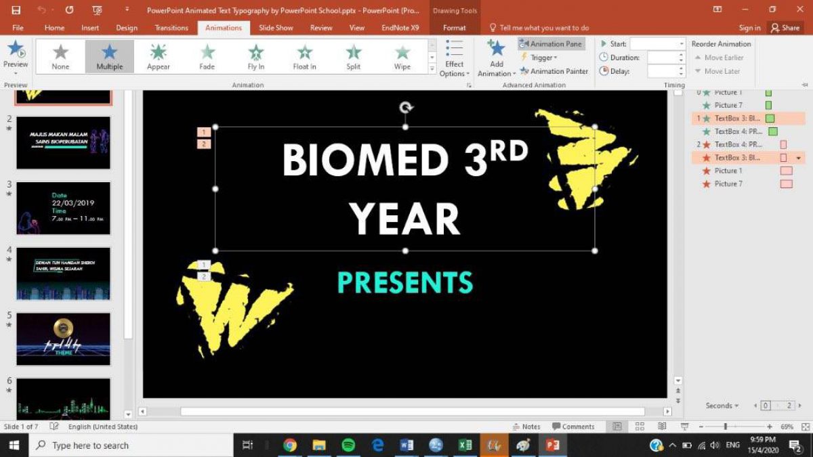Switch to Slide Sorter view icon
Viewport: 813px width, 457px height.
[640, 427]
